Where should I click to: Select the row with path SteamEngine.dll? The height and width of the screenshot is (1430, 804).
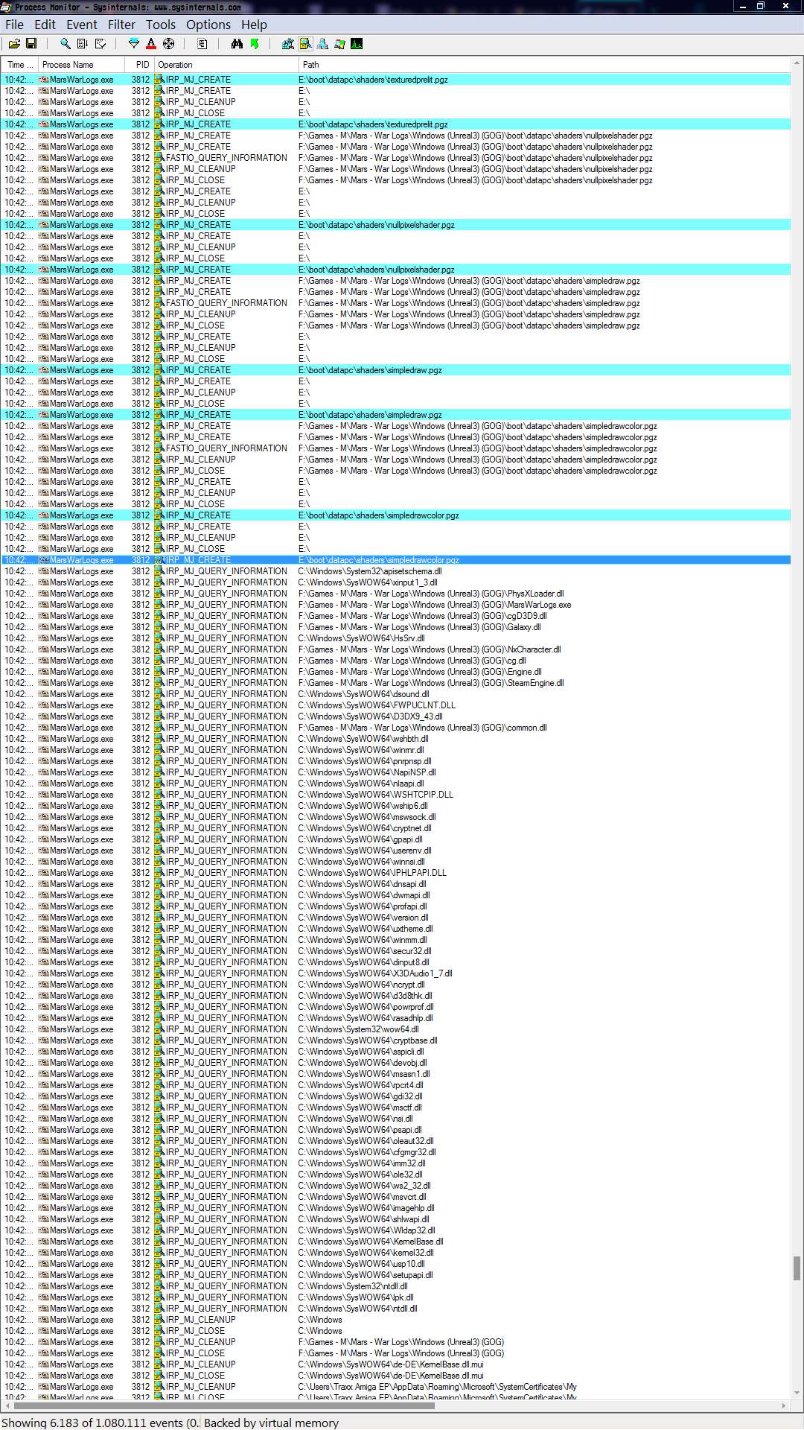pos(396,683)
